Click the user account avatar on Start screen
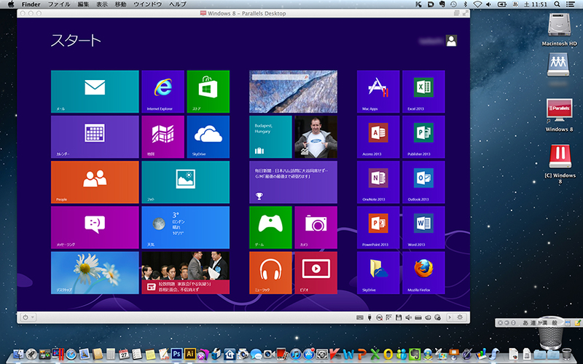The image size is (583, 364). [451, 41]
